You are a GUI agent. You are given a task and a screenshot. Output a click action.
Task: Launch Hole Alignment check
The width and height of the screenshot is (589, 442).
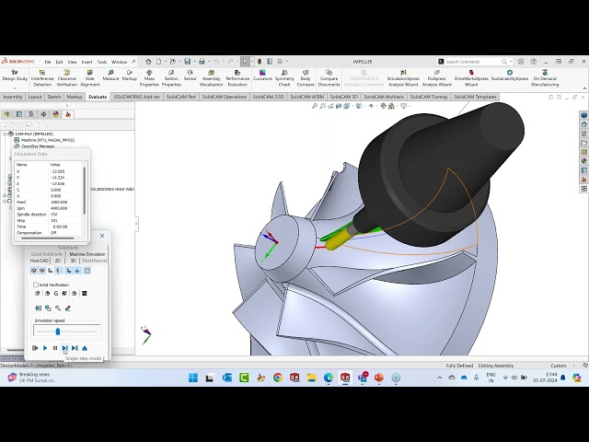pos(90,78)
